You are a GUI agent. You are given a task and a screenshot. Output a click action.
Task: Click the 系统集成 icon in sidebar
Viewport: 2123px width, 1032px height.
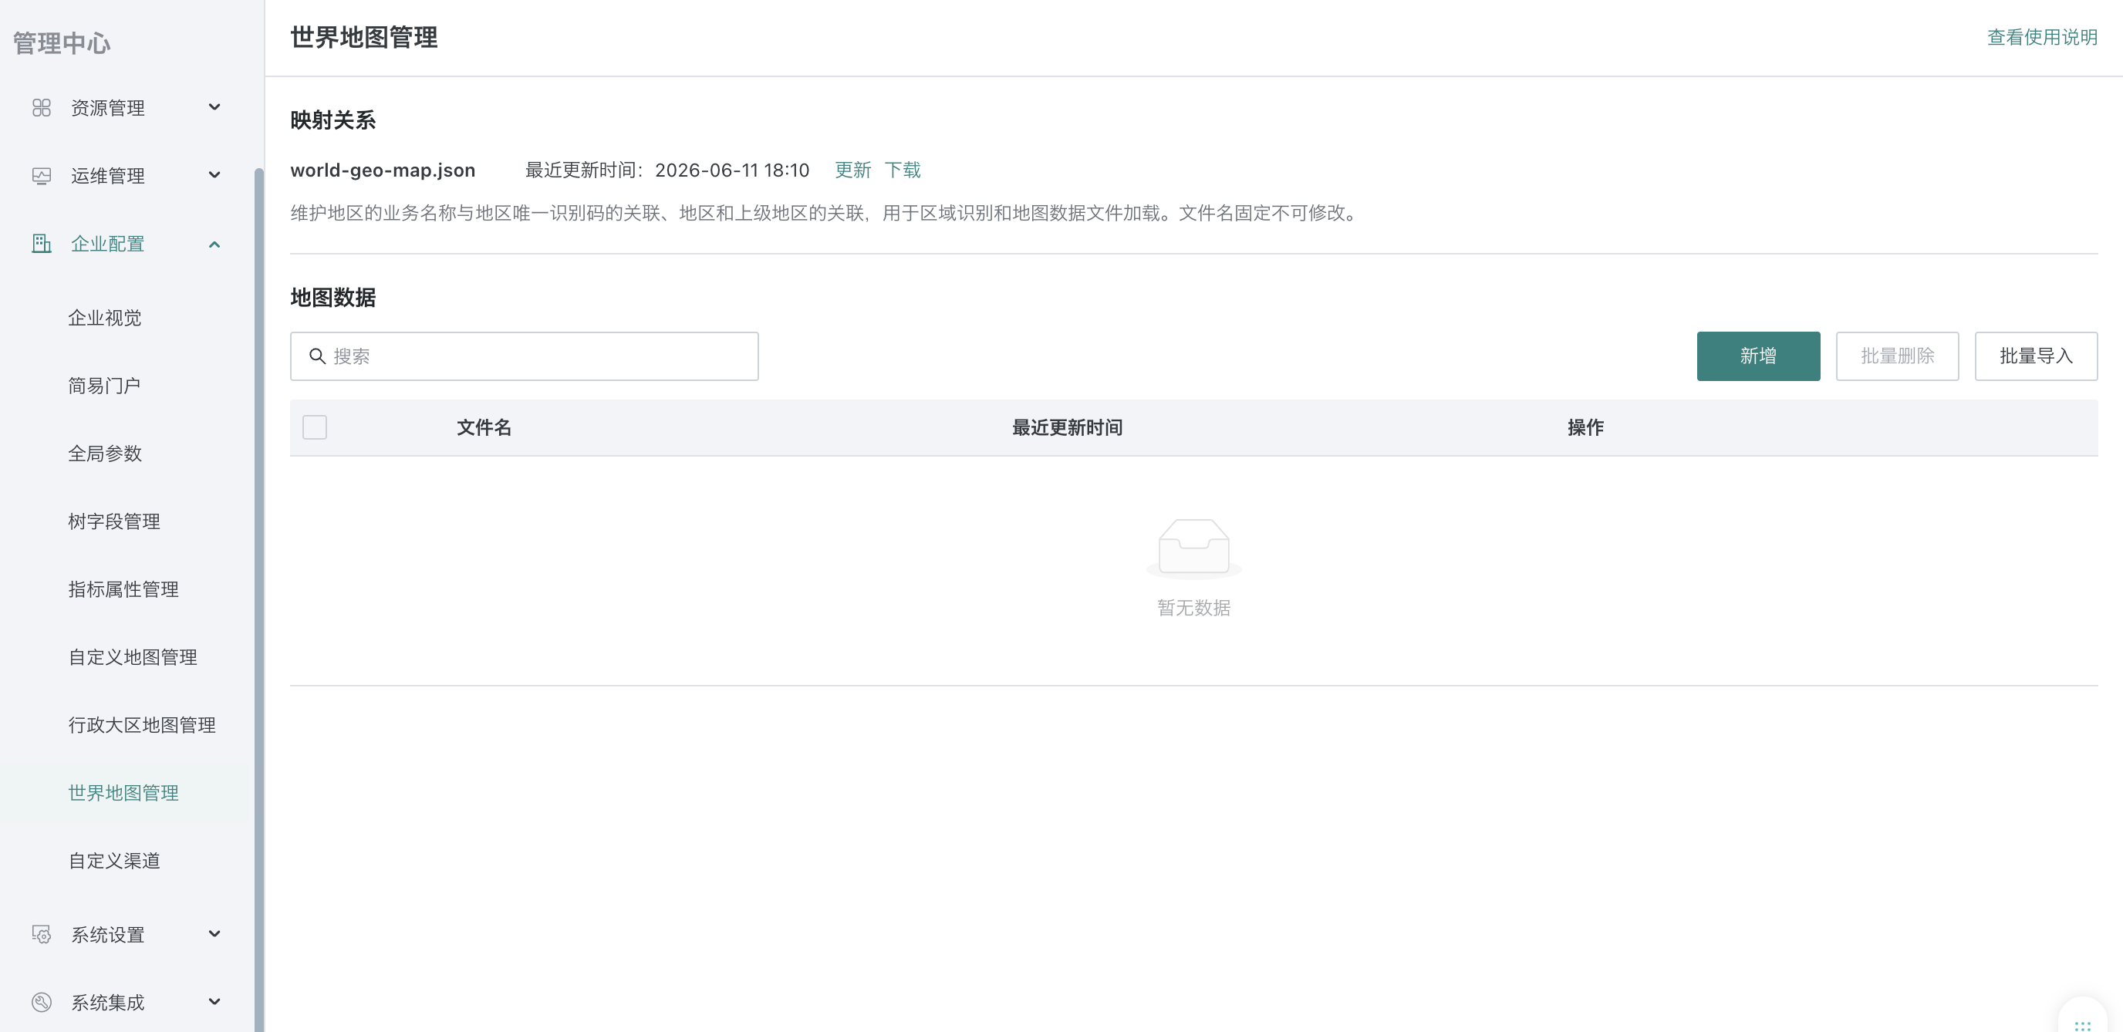click(41, 1001)
